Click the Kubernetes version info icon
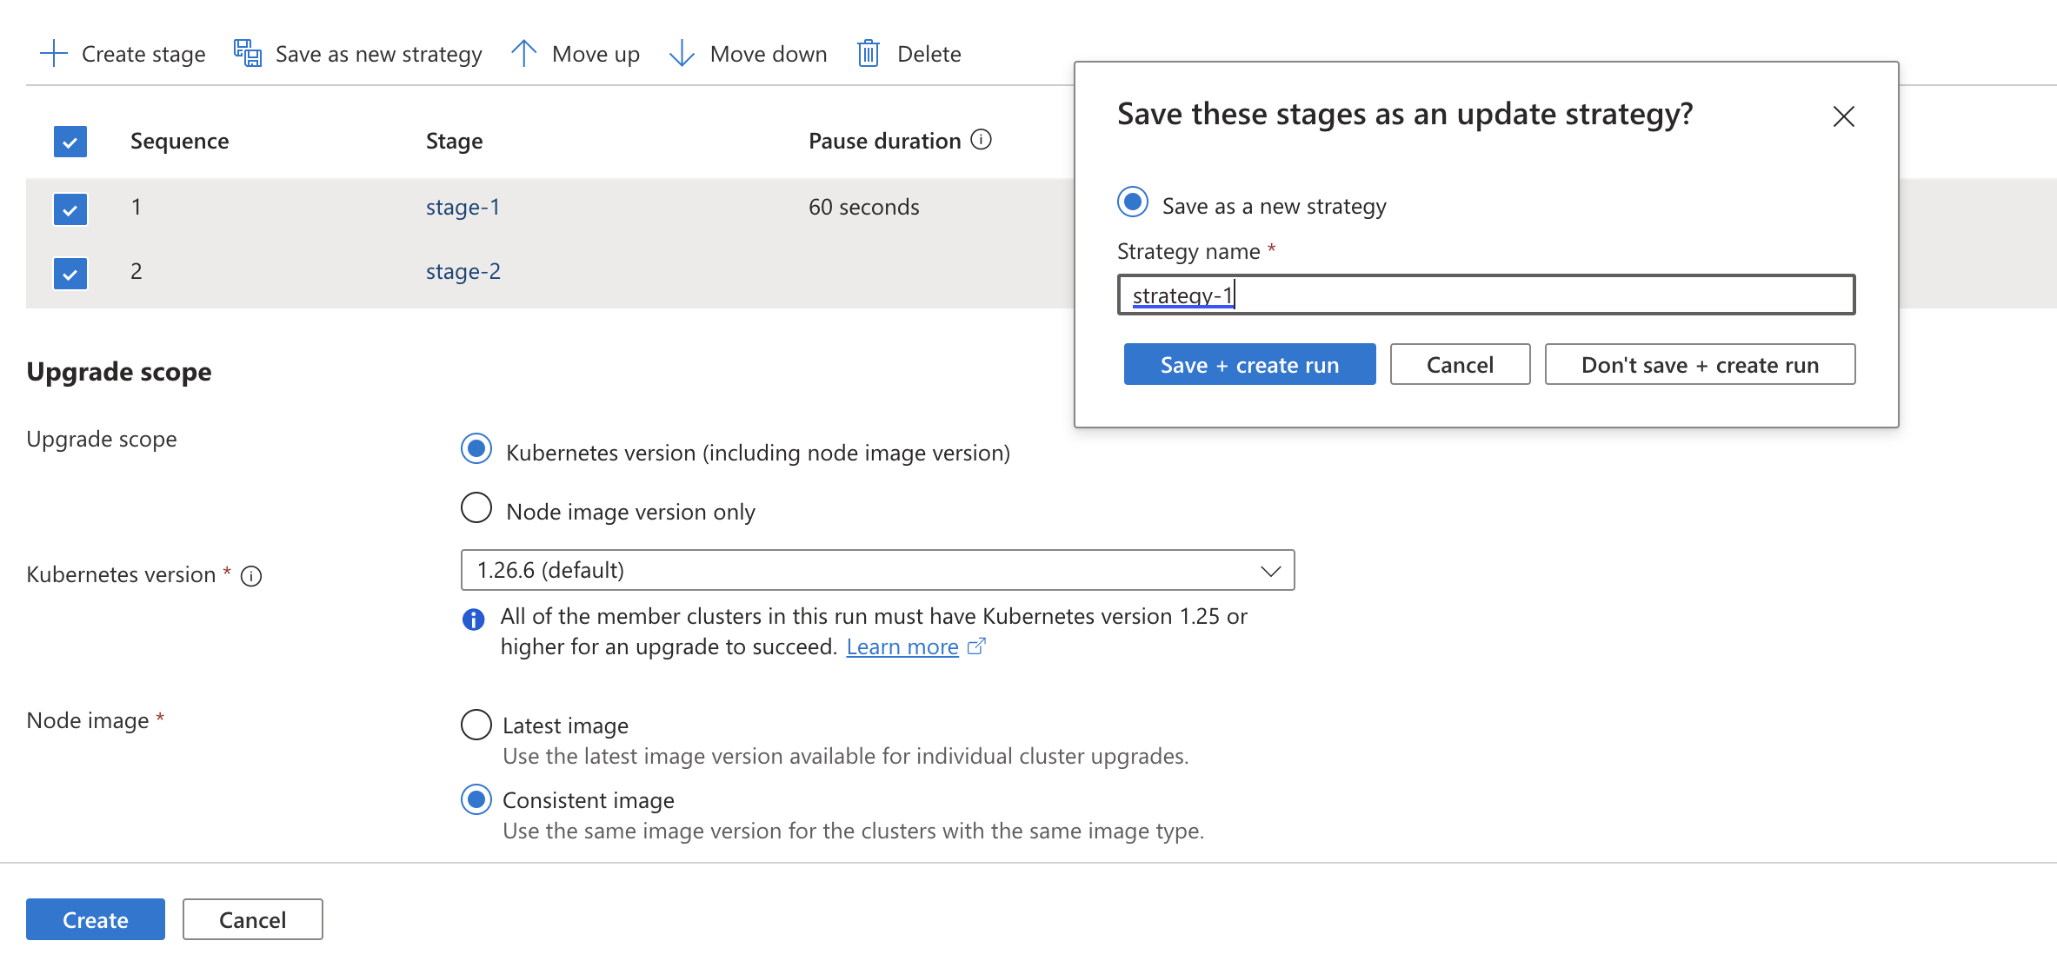The width and height of the screenshot is (2057, 954). 251,576
